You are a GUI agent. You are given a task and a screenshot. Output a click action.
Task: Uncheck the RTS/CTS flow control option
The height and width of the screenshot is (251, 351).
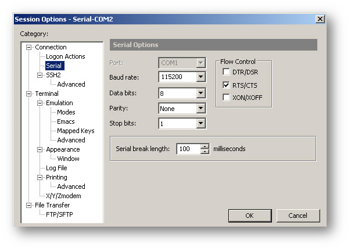click(227, 85)
